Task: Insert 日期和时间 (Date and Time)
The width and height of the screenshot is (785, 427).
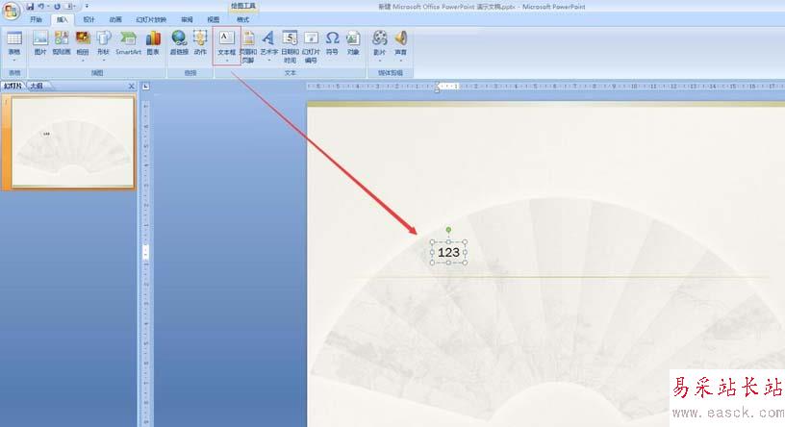Action: (290, 46)
